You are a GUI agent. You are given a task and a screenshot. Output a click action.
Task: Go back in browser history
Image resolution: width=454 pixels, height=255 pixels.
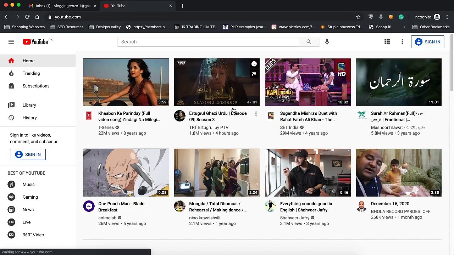click(x=7, y=17)
